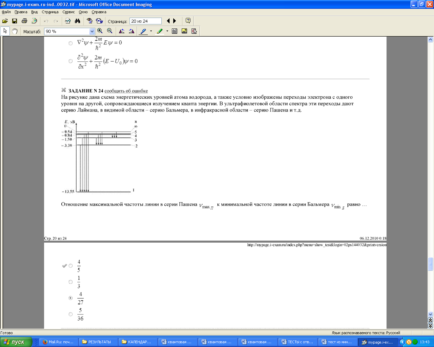The image size is (434, 347).
Task: Click the hydrogen energy level diagram image
Action: pos(100,157)
